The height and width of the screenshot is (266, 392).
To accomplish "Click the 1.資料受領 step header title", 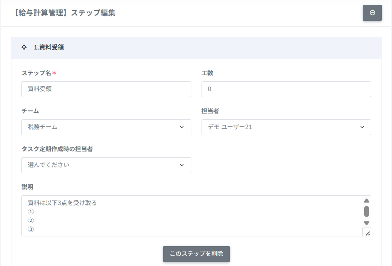I will [x=49, y=47].
